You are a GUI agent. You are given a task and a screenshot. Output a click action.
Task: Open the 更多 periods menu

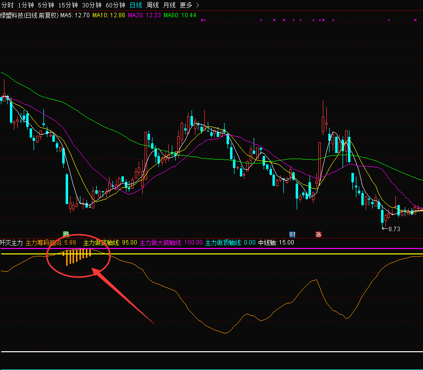186,5
